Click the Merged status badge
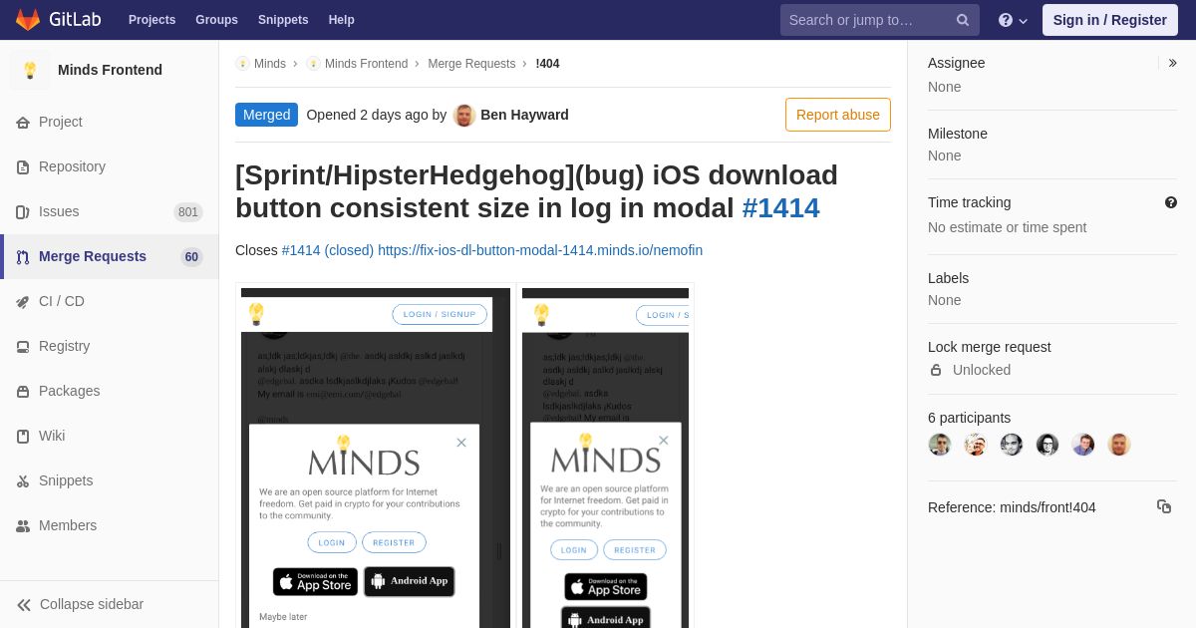Viewport: 1196px width, 628px height. click(266, 115)
